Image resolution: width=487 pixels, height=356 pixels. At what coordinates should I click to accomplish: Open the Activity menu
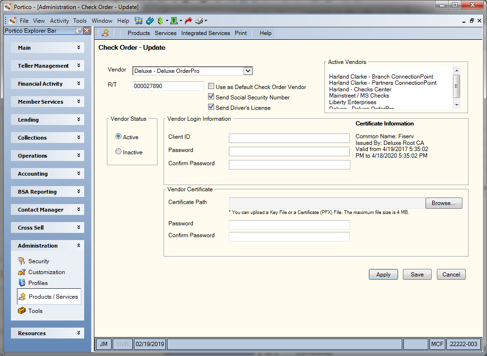point(59,21)
